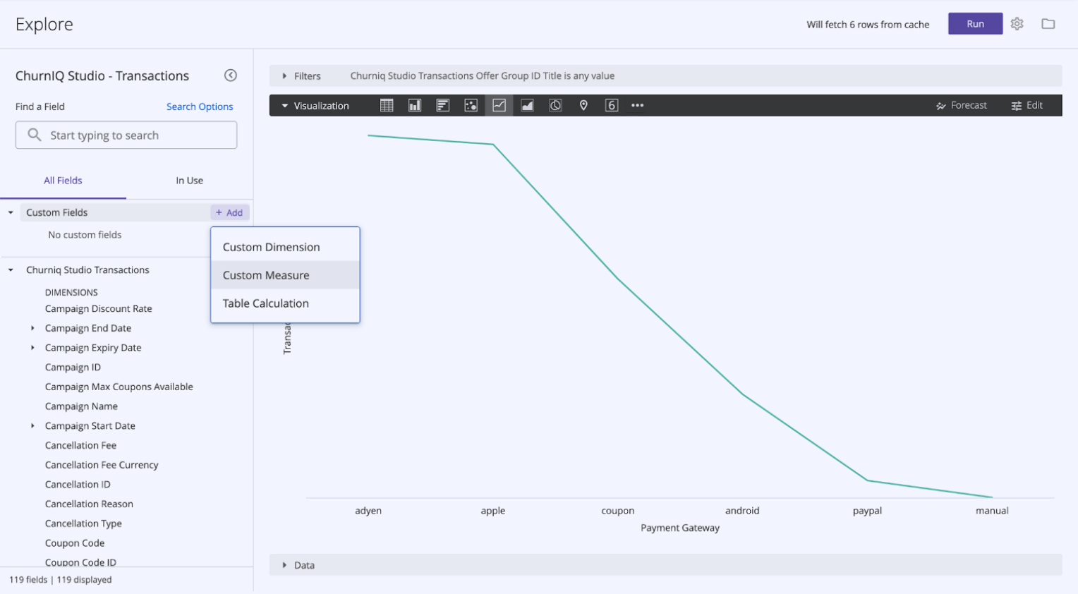This screenshot has height=594, width=1078.
Task: Open Search Options link
Action: pos(200,107)
